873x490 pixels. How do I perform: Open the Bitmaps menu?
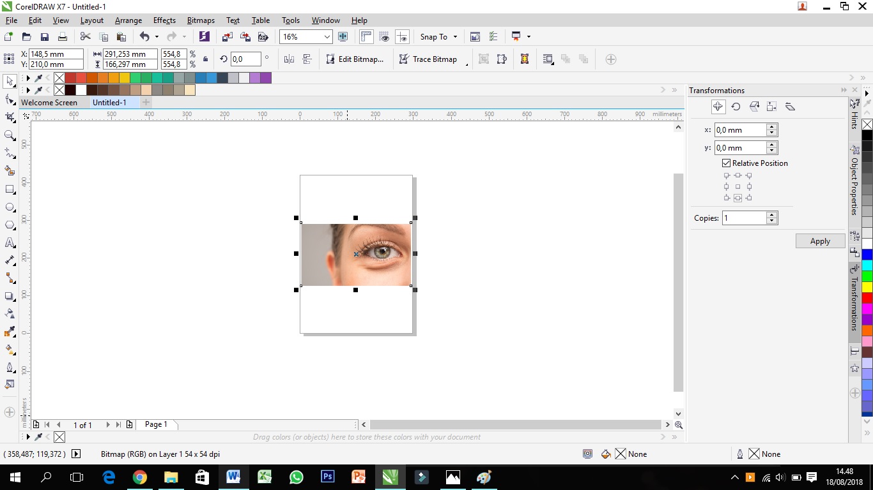tap(200, 20)
